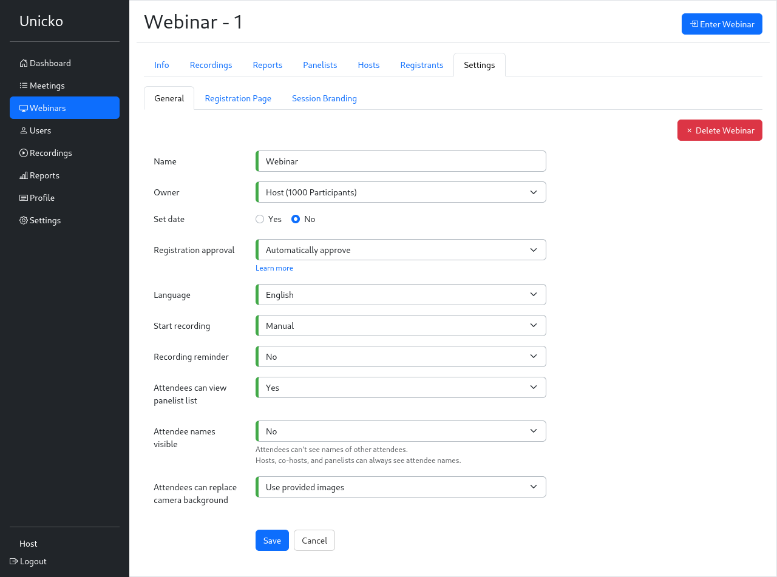This screenshot has width=777, height=577.
Task: Open Attendees can replace camera background dropdown
Action: tap(401, 487)
